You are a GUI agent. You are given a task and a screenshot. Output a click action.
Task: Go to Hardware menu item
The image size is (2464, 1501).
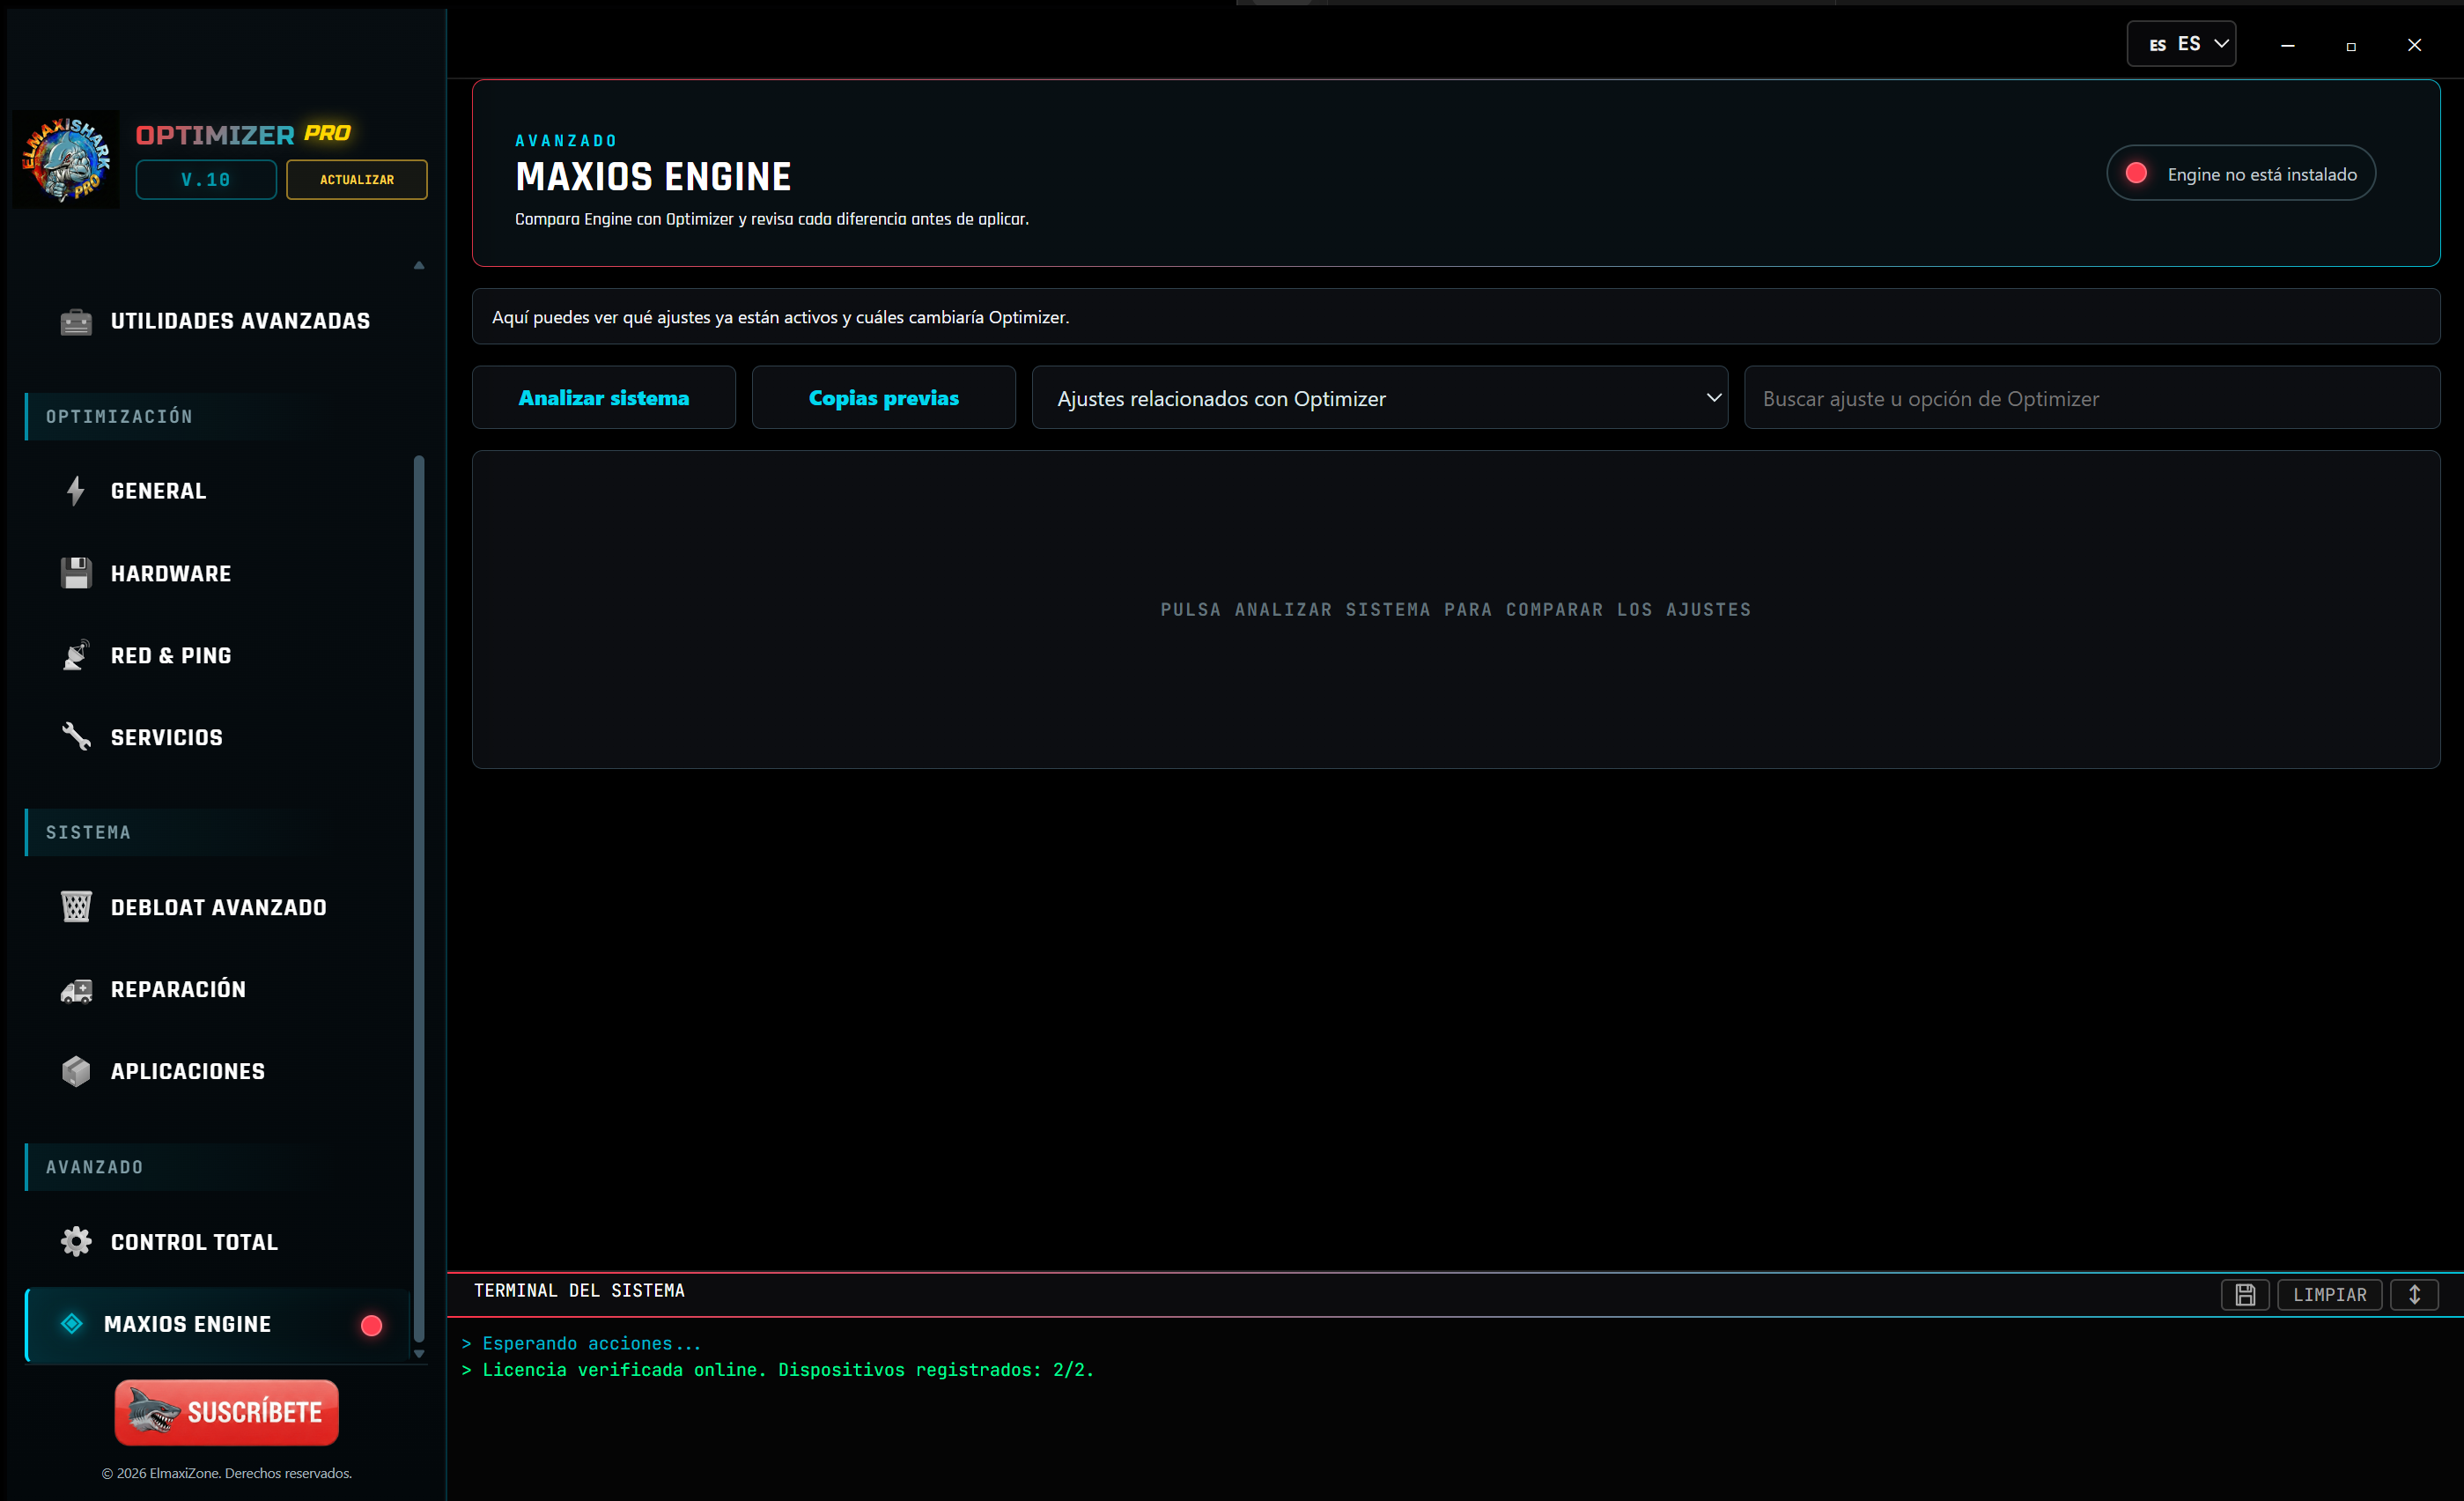click(x=218, y=573)
